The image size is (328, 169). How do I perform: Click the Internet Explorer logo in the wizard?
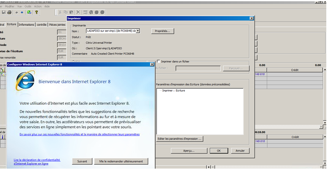point(25,80)
